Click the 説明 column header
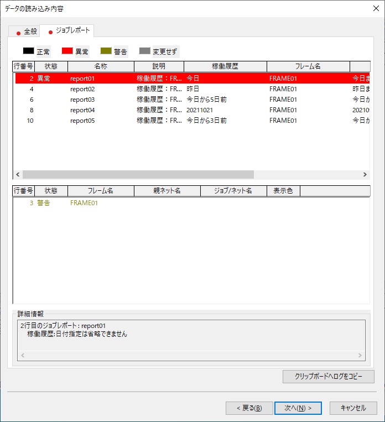Viewport: 385px width, 422px height. 159,66
